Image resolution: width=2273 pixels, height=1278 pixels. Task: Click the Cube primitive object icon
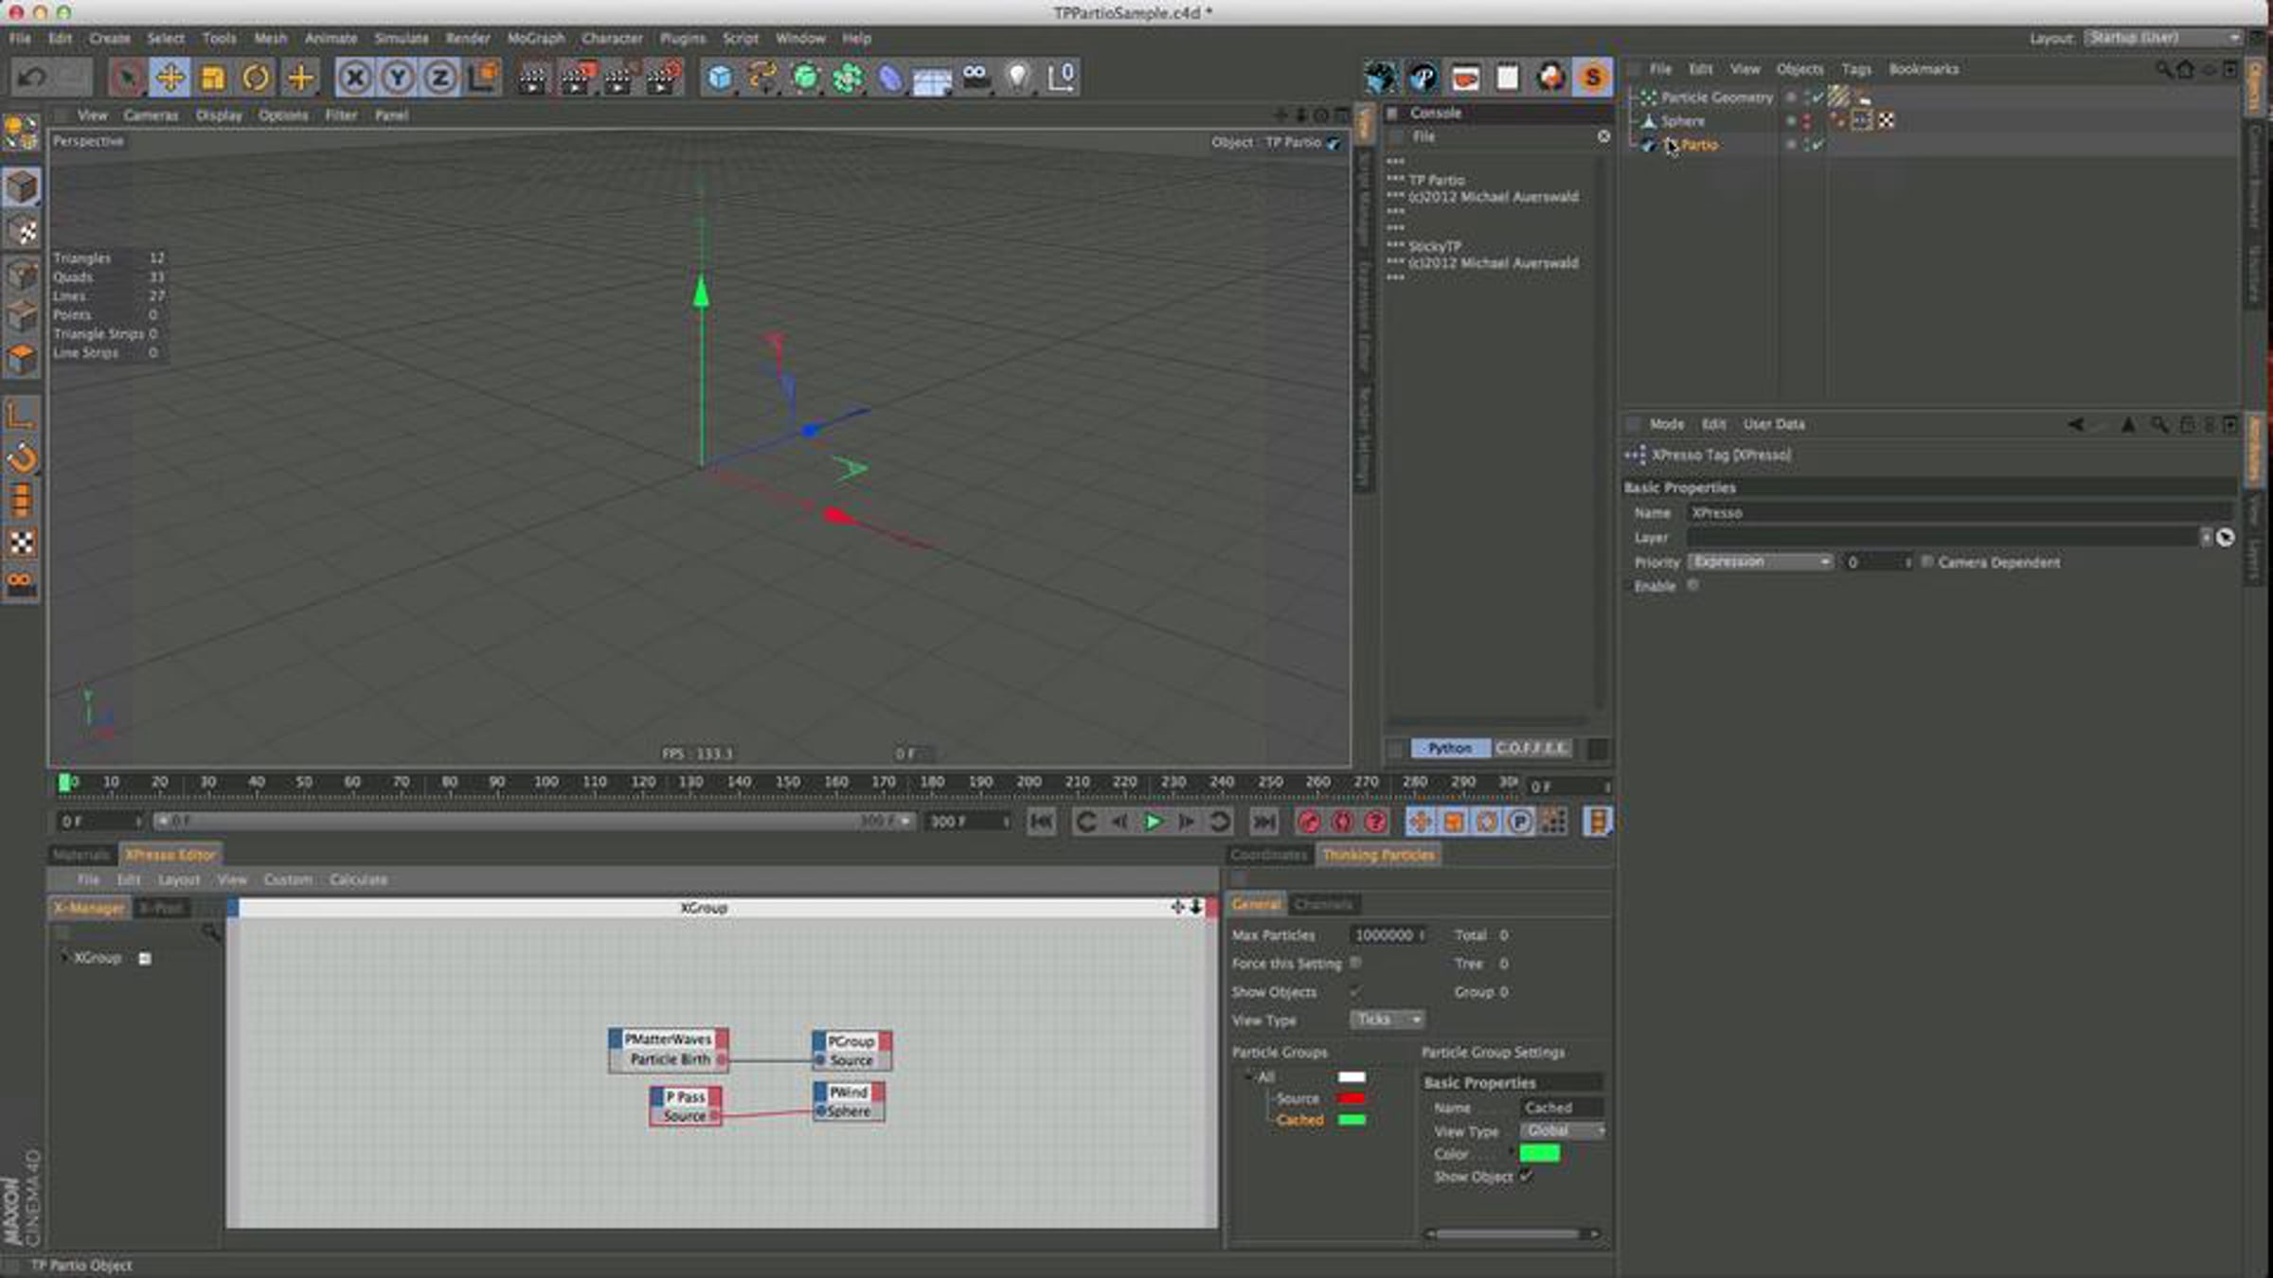[x=720, y=77]
